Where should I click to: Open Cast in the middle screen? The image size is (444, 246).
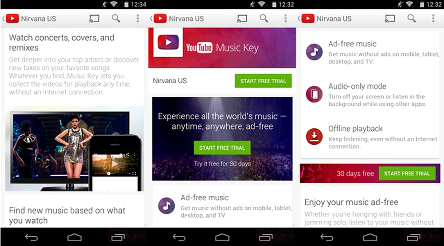click(242, 19)
